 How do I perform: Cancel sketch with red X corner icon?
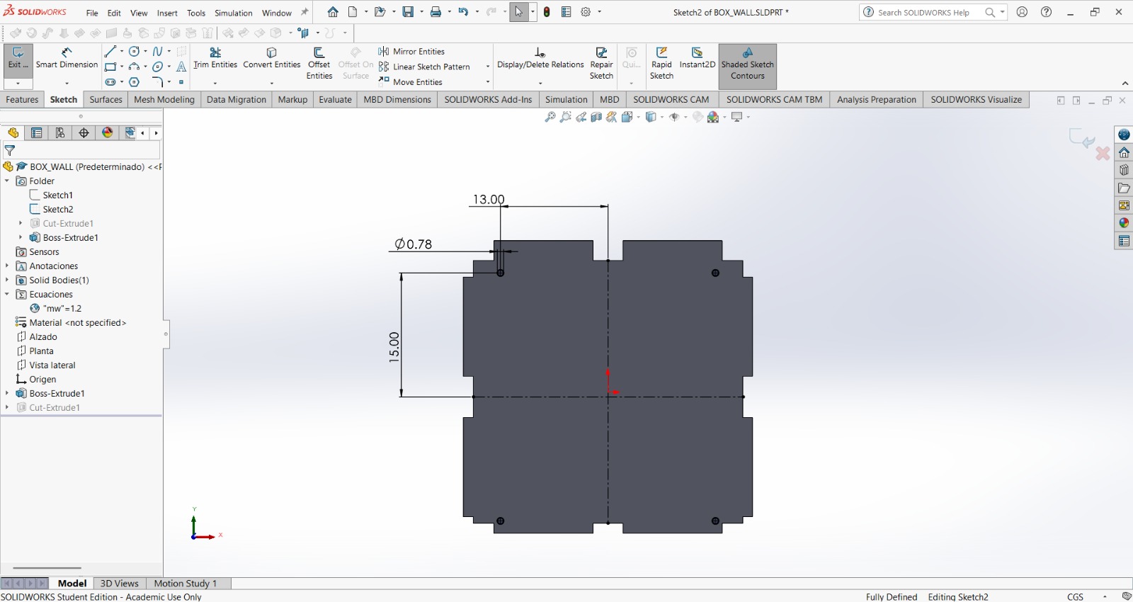click(x=1103, y=153)
